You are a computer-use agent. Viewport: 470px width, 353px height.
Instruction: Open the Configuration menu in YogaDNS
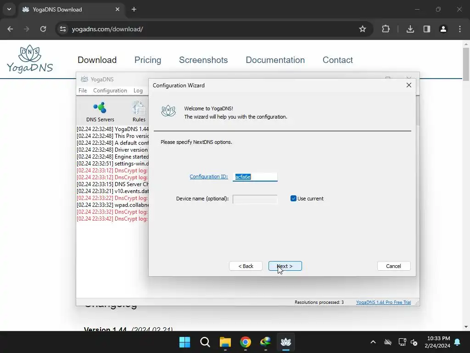pos(110,91)
